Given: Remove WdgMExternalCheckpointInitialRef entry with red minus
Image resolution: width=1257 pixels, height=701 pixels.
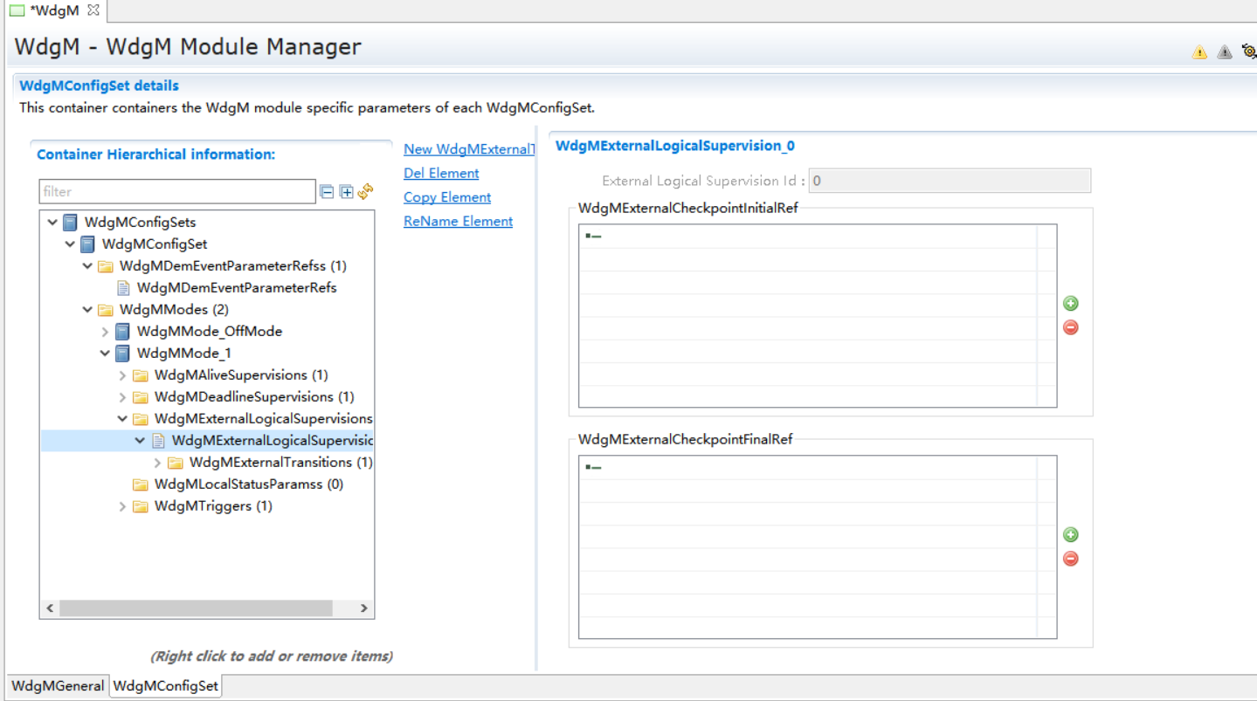Looking at the screenshot, I should click(x=1070, y=327).
